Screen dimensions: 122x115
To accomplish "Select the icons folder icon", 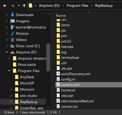I will coord(58,25).
